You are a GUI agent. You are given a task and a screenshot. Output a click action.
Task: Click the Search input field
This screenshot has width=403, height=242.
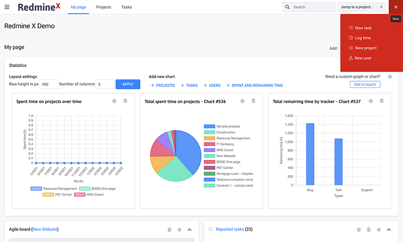(x=309, y=7)
